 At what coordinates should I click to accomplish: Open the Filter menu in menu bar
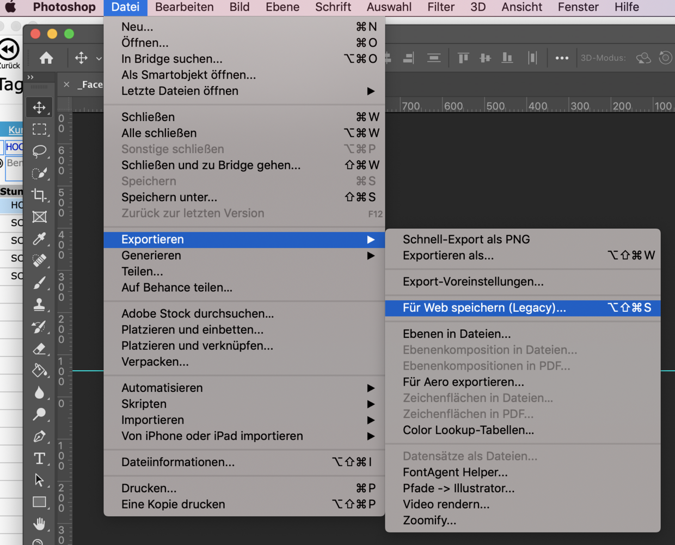tap(440, 7)
